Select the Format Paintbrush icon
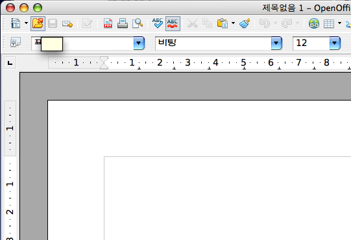351x240 pixels. [245, 23]
